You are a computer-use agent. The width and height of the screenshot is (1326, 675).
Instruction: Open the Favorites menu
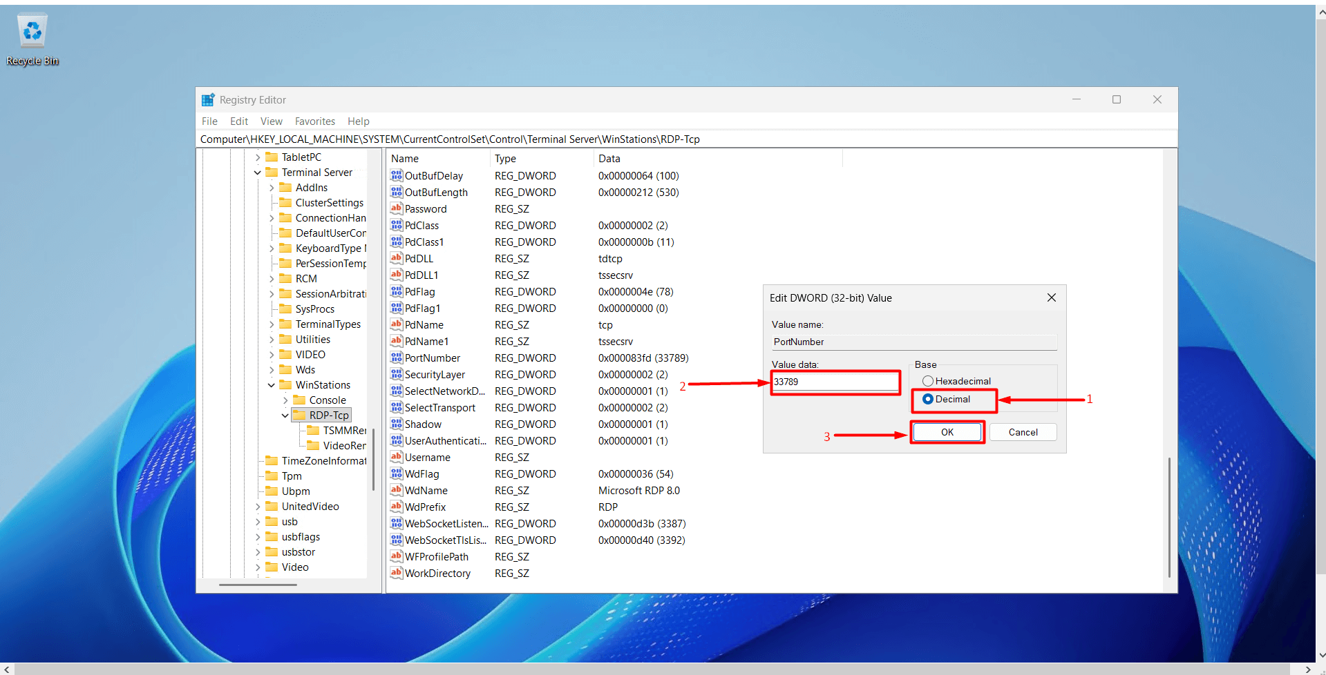point(314,121)
